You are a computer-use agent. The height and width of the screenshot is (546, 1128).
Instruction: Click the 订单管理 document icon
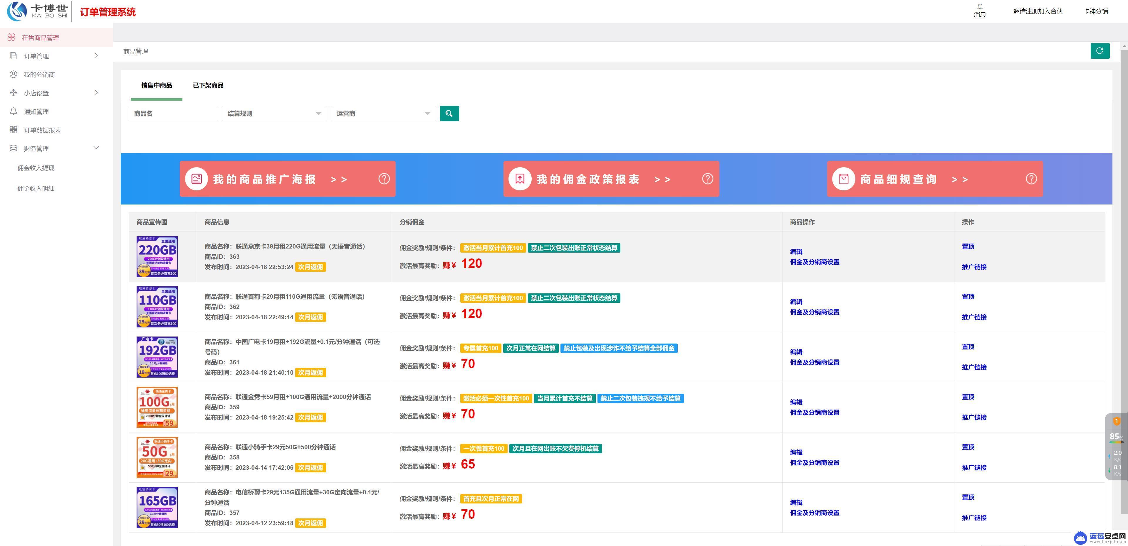[x=14, y=56]
